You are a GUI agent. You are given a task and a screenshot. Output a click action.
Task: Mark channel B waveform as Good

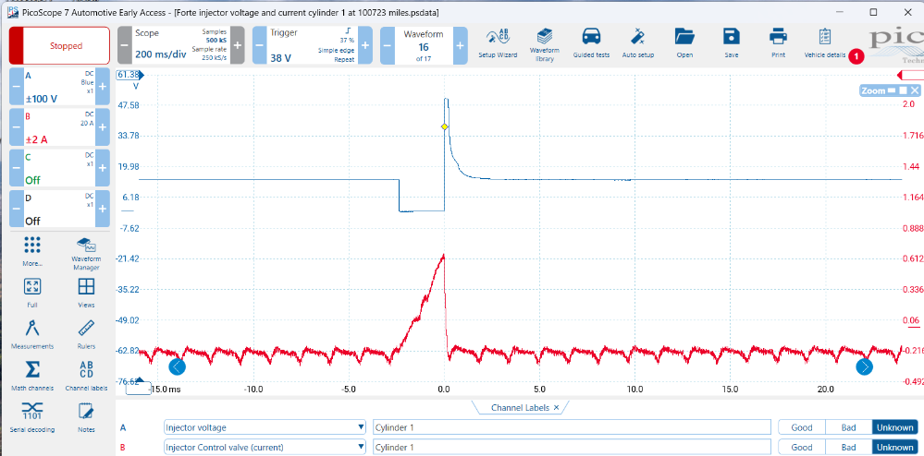tap(801, 448)
